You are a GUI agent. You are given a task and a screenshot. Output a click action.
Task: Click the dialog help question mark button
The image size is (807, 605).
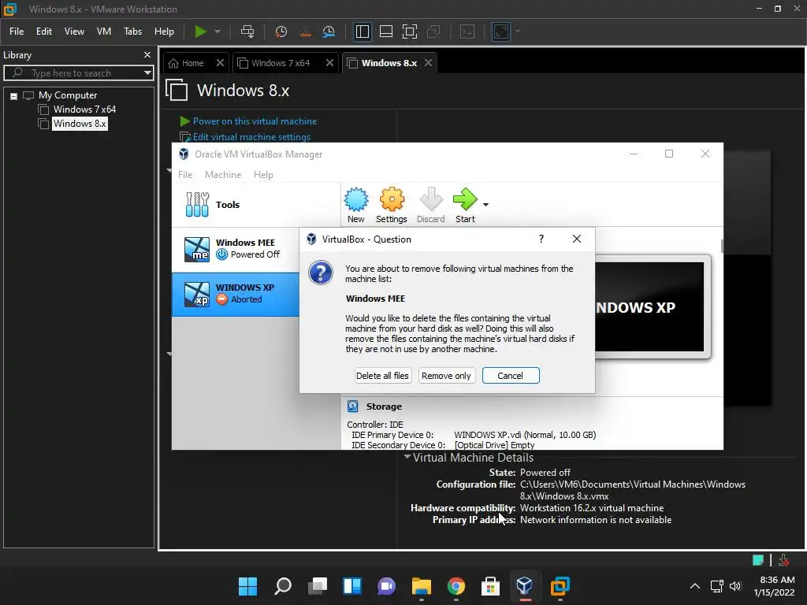tap(541, 239)
